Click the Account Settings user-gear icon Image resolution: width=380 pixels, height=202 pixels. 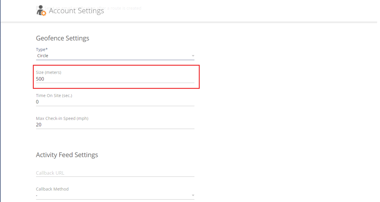coord(41,11)
